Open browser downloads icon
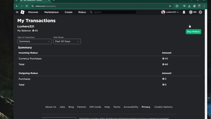Image resolution: width=211 pixels, height=119 pixels. coord(189,6)
